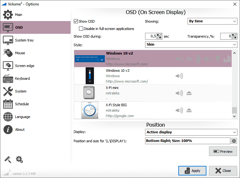Click the speaker icon in Windows 10 v3 row
This screenshot has width=240, height=178.
[179, 76]
